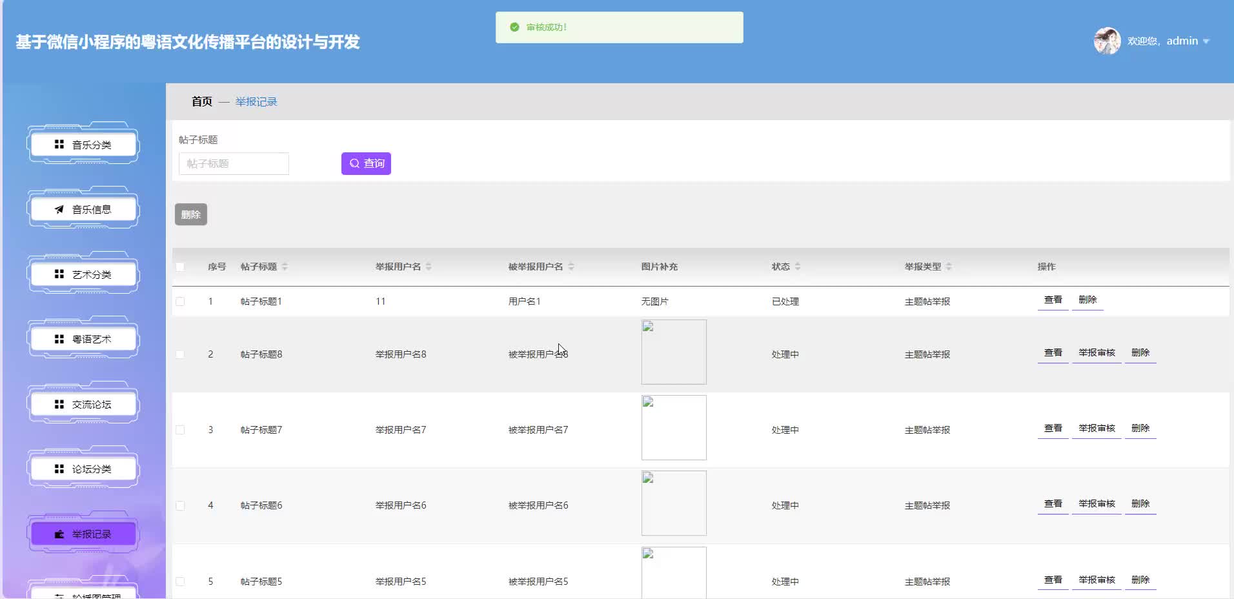
Task: Sort by 举报类型 column arrows
Action: point(949,267)
